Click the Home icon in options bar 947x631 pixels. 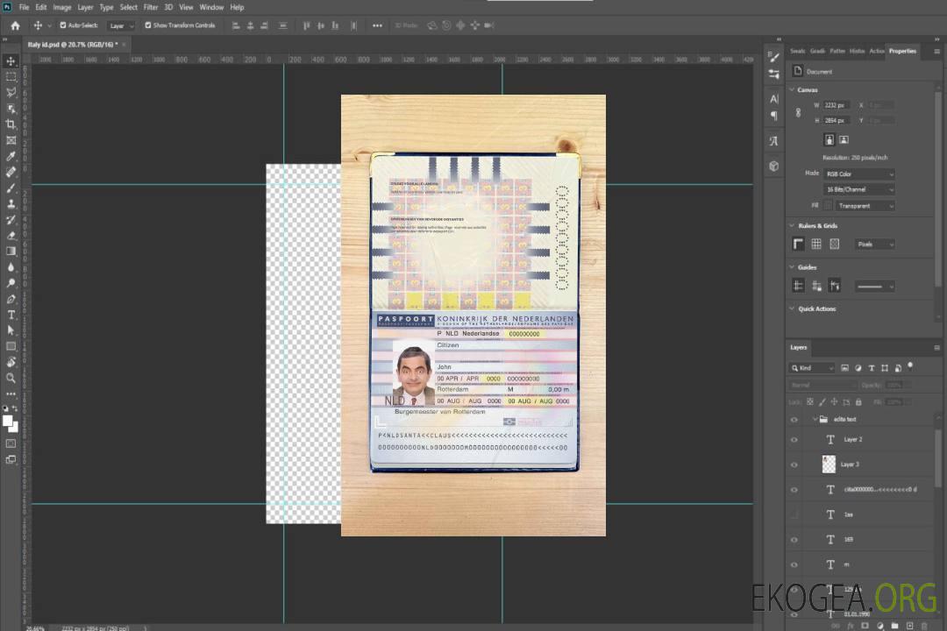(x=15, y=25)
